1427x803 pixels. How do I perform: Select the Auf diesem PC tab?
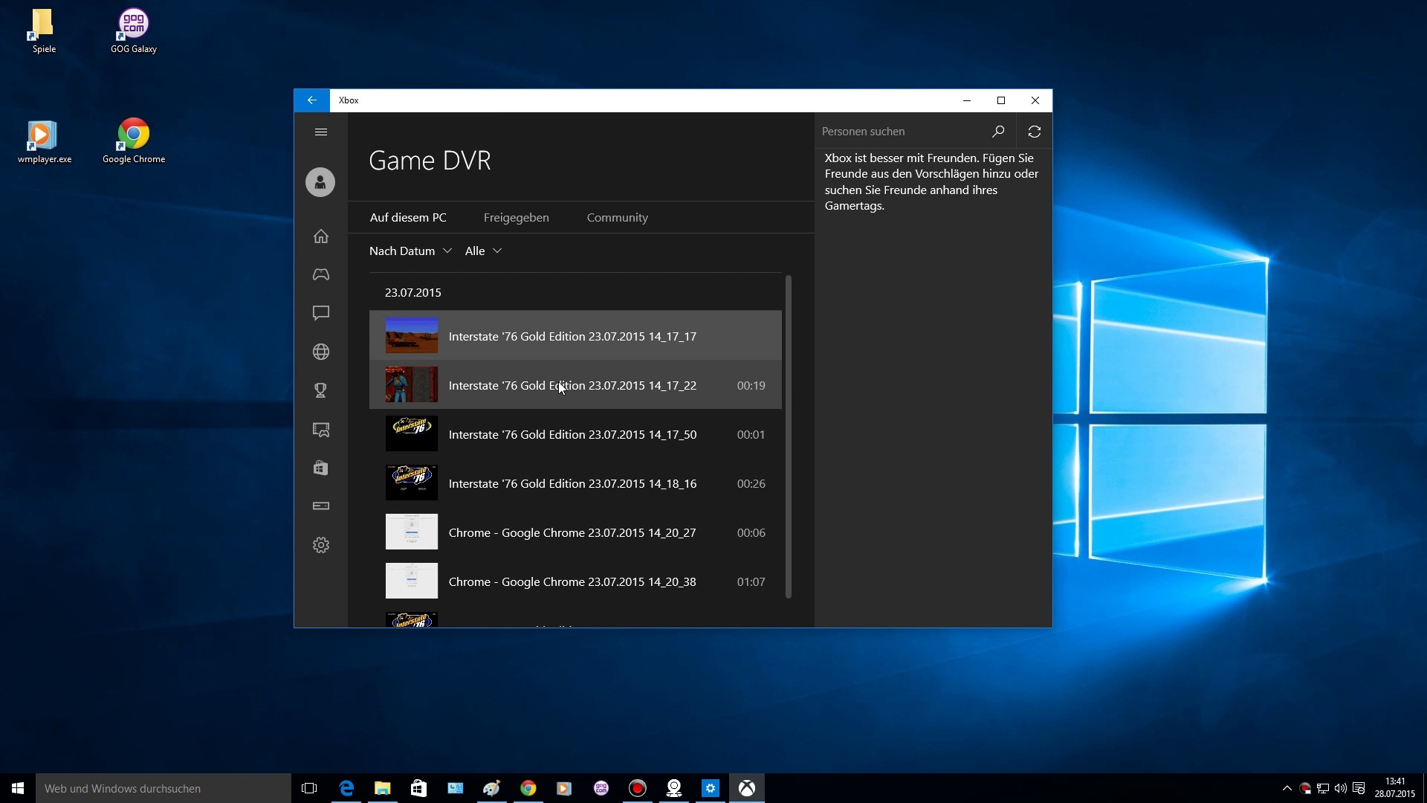pyautogui.click(x=408, y=218)
